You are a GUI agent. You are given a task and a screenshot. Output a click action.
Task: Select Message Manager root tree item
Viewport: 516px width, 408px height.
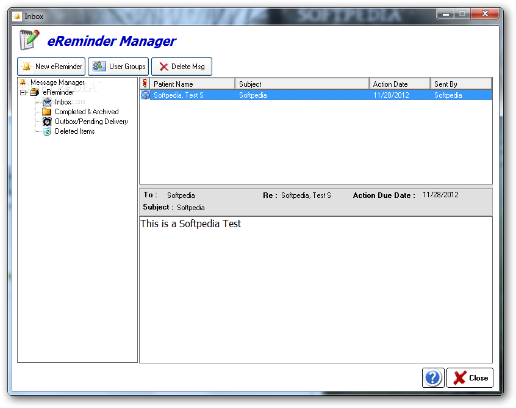[x=57, y=82]
